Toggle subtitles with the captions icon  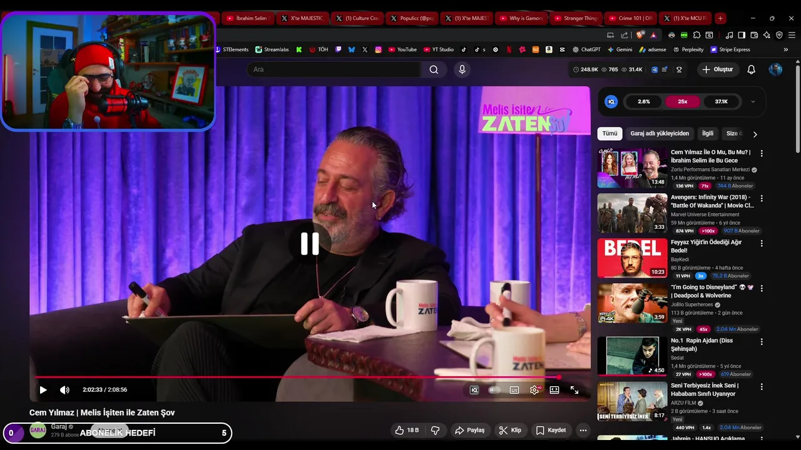(514, 390)
